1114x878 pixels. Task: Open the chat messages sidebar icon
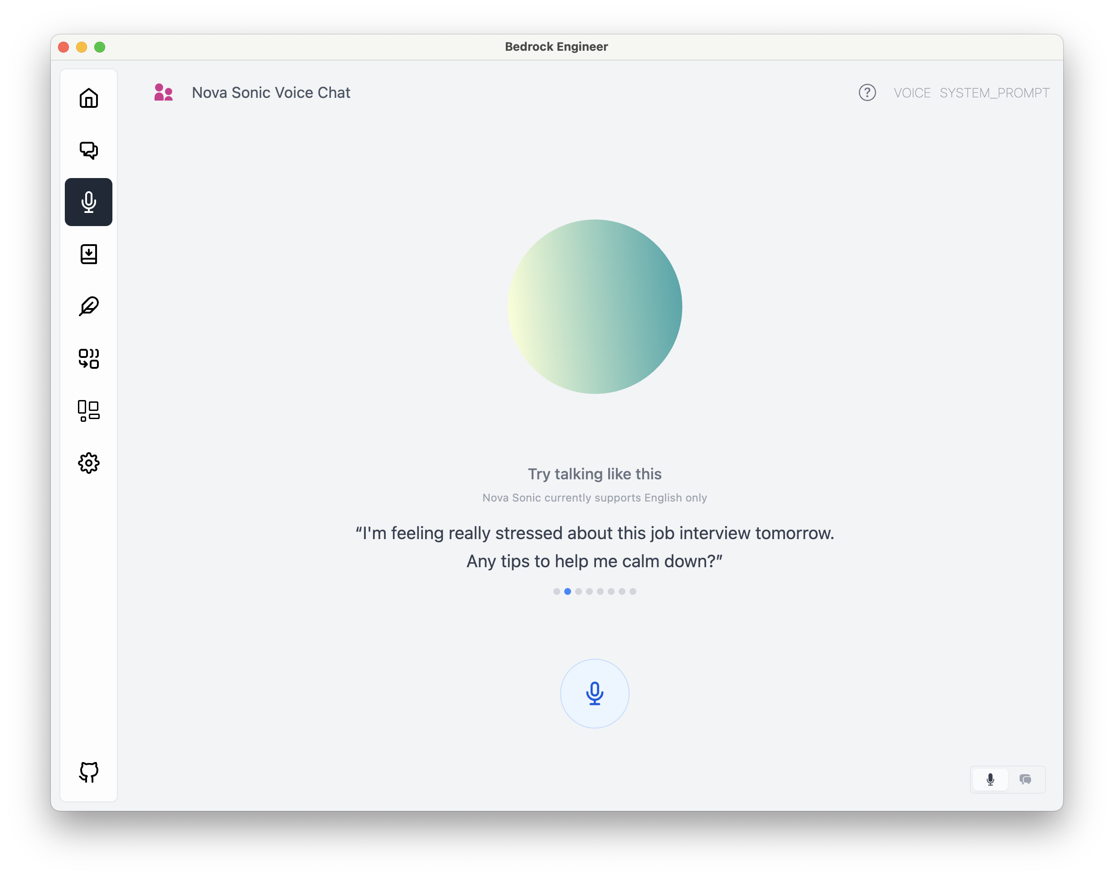88,150
